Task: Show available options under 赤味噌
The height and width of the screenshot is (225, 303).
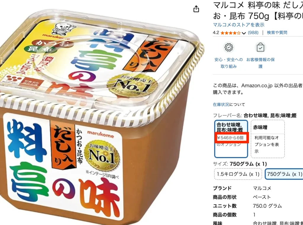Action: (x=267, y=145)
